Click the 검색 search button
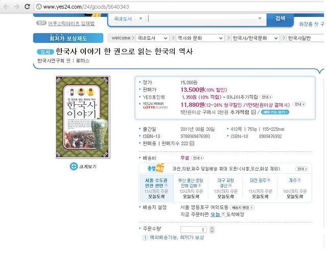 pos(280,18)
